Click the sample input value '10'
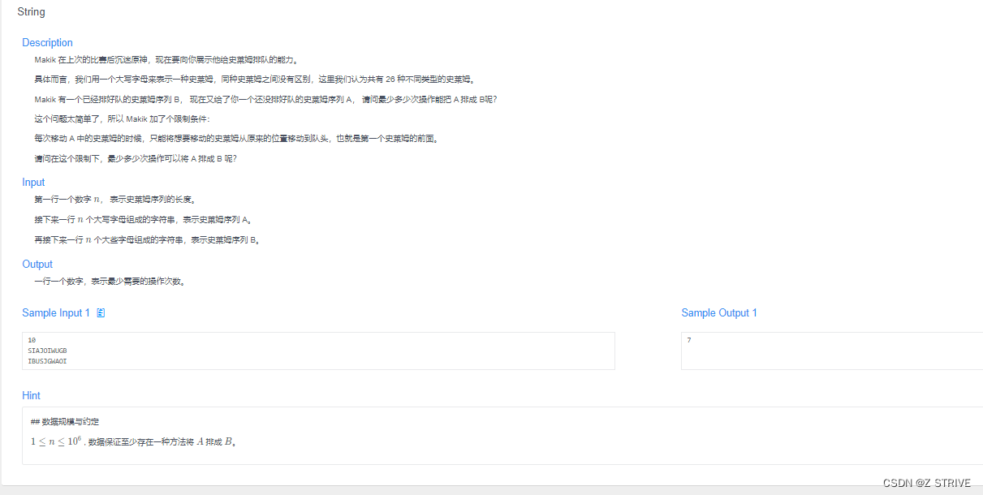Image resolution: width=983 pixels, height=495 pixels. pos(32,340)
